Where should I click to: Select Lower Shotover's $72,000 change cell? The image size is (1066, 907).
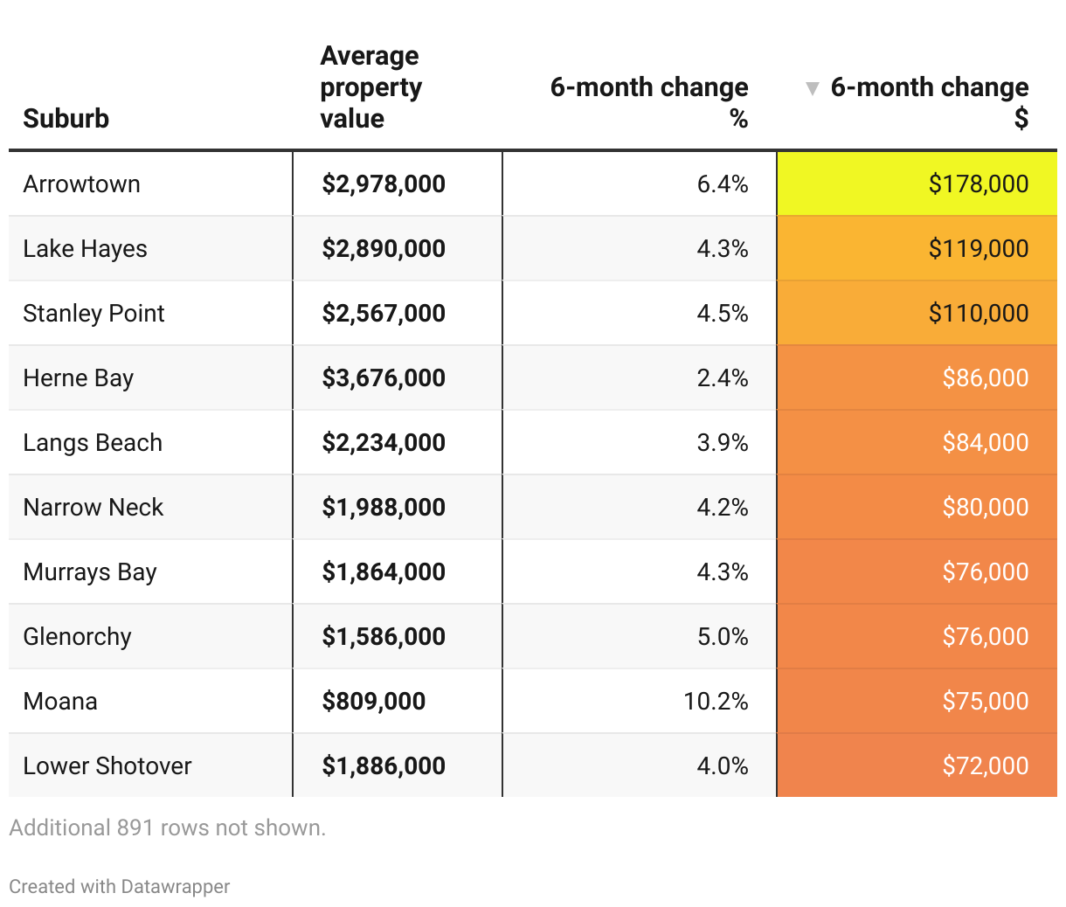click(917, 765)
